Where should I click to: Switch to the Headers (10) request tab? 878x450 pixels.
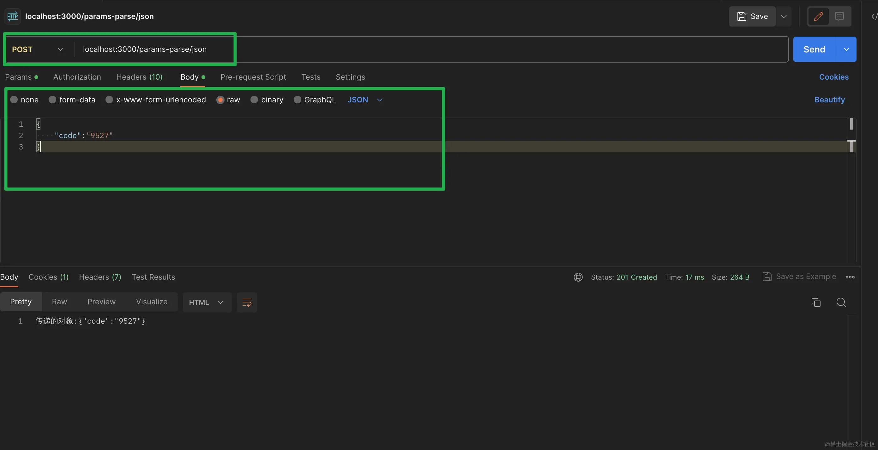[x=139, y=77]
